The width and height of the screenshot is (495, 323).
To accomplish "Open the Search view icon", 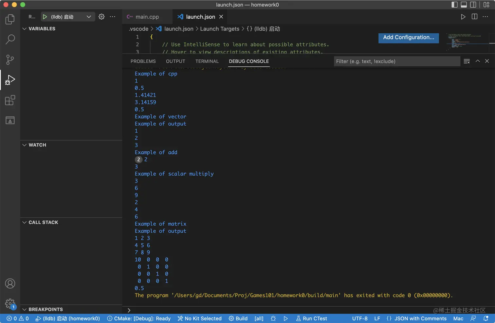I will (x=10, y=39).
